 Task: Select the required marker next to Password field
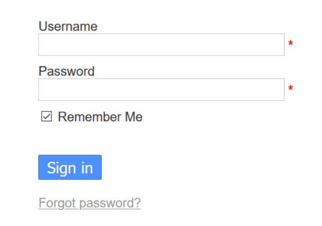point(291,89)
